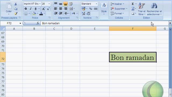Screen dimensions: 172x97
Task: Click the Couper scissors icon
Action: point(16,4)
